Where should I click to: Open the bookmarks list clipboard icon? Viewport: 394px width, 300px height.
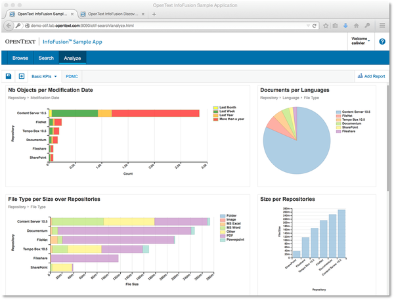(x=335, y=26)
